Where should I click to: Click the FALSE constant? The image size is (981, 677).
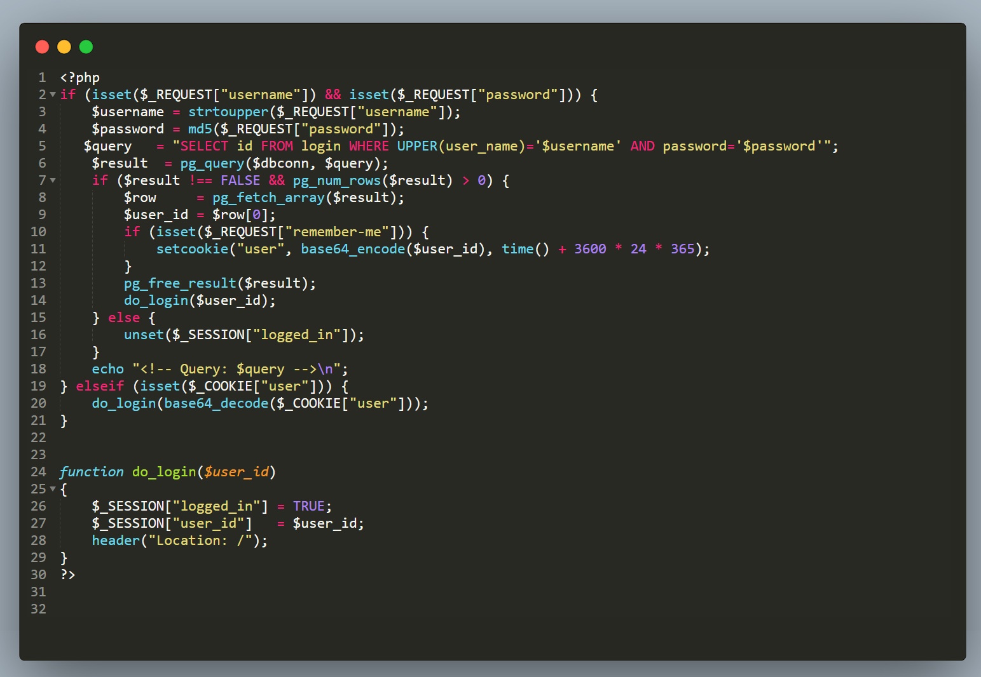pos(240,180)
